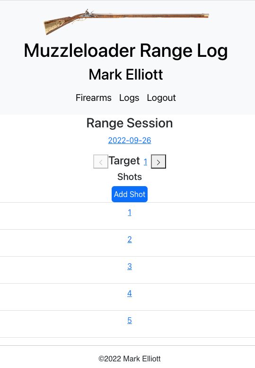Image resolution: width=255 pixels, height=368 pixels.
Task: Advance to next target with right chevron
Action: [x=158, y=162]
